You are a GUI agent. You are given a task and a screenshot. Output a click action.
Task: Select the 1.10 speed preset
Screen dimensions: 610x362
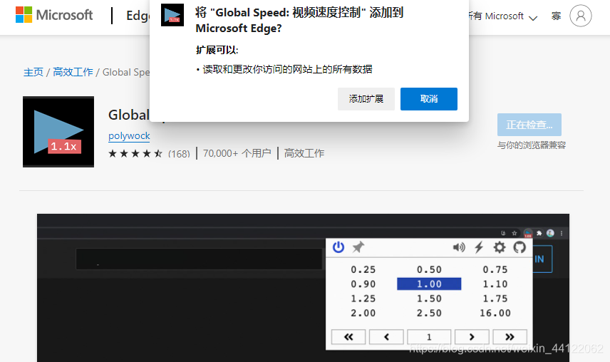[x=495, y=284]
